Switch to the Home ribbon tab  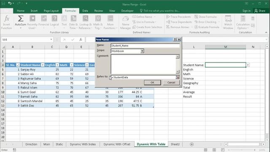point(21,11)
